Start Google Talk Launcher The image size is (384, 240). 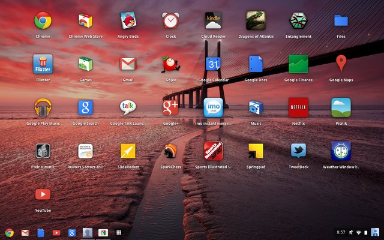pos(128,107)
